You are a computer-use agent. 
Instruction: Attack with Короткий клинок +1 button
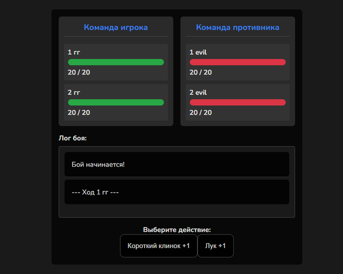point(158,246)
